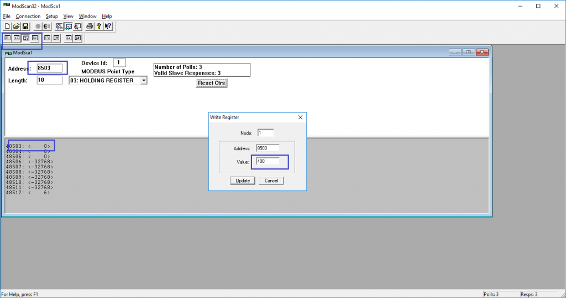Open the File menu
566x298 pixels.
click(x=7, y=16)
